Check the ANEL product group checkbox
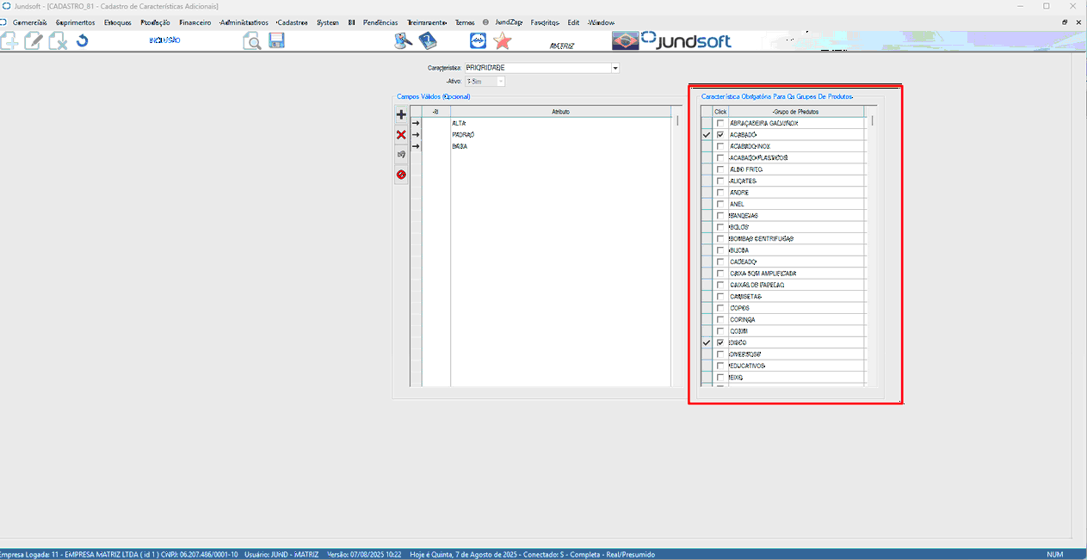Screen dimensions: 1087x560 (720, 204)
